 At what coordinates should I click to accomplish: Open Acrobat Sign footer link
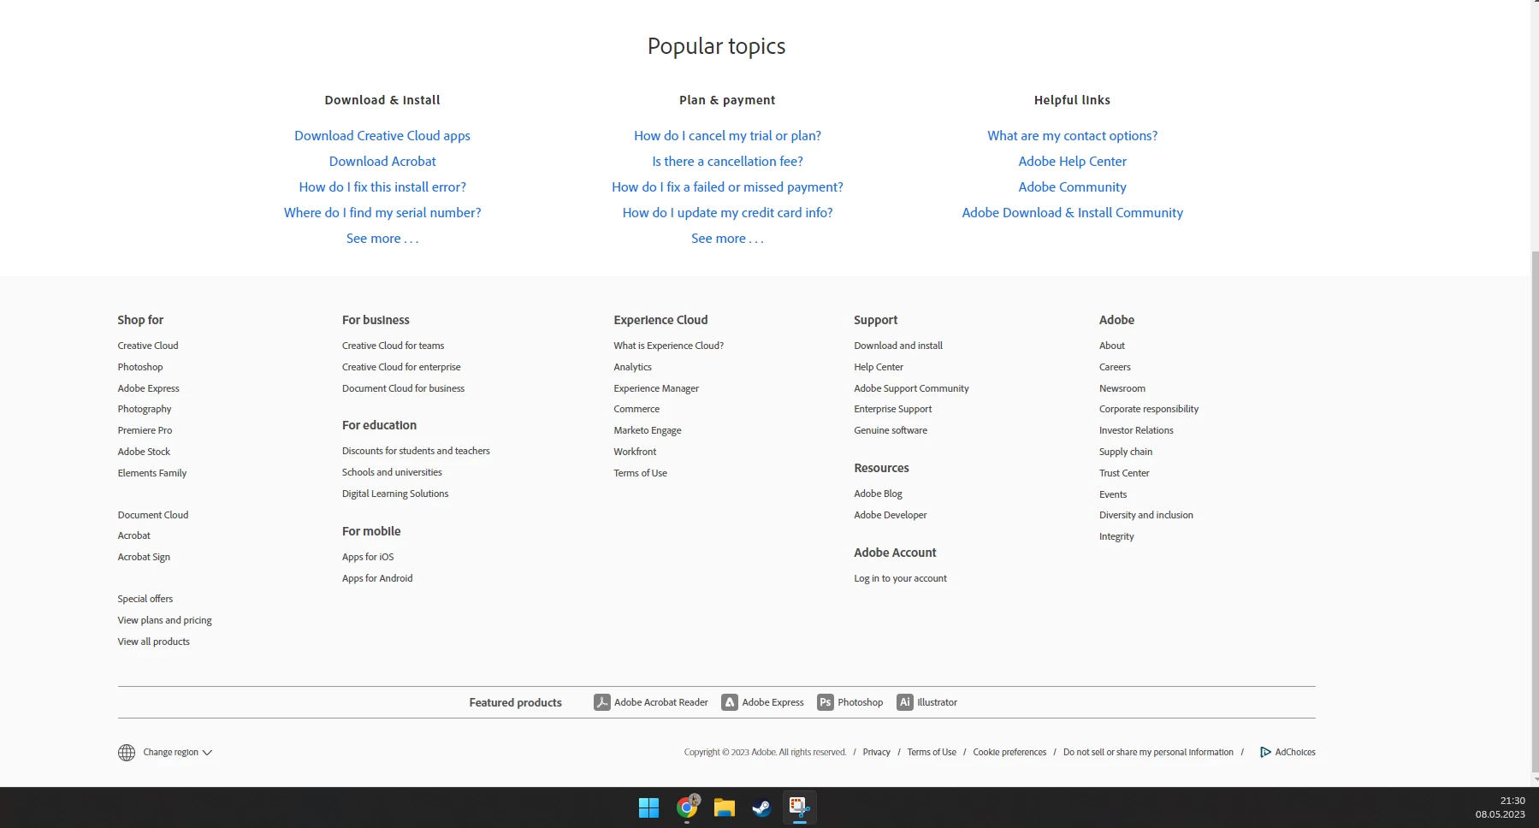(144, 557)
